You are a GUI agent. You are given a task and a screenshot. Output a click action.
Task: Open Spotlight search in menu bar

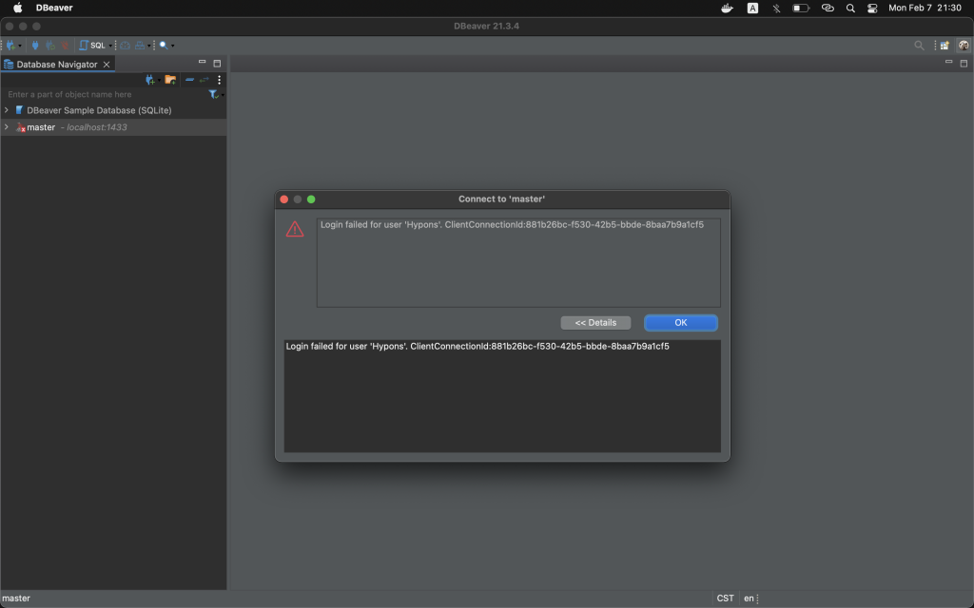850,8
